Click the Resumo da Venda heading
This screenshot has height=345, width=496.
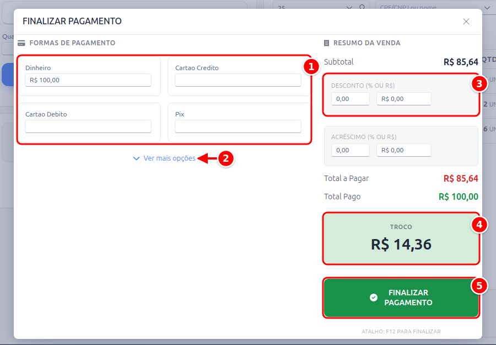[x=367, y=43]
